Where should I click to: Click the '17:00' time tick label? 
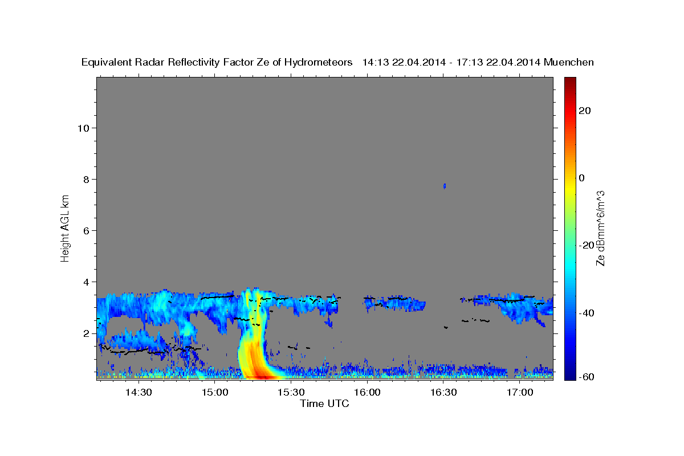pos(520,392)
